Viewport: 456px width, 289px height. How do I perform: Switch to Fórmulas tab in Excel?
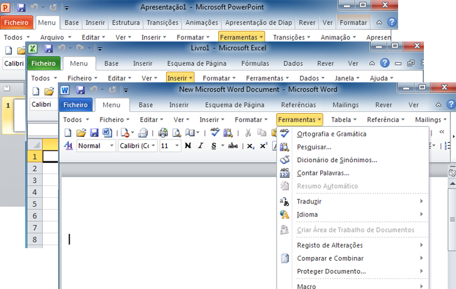255,63
